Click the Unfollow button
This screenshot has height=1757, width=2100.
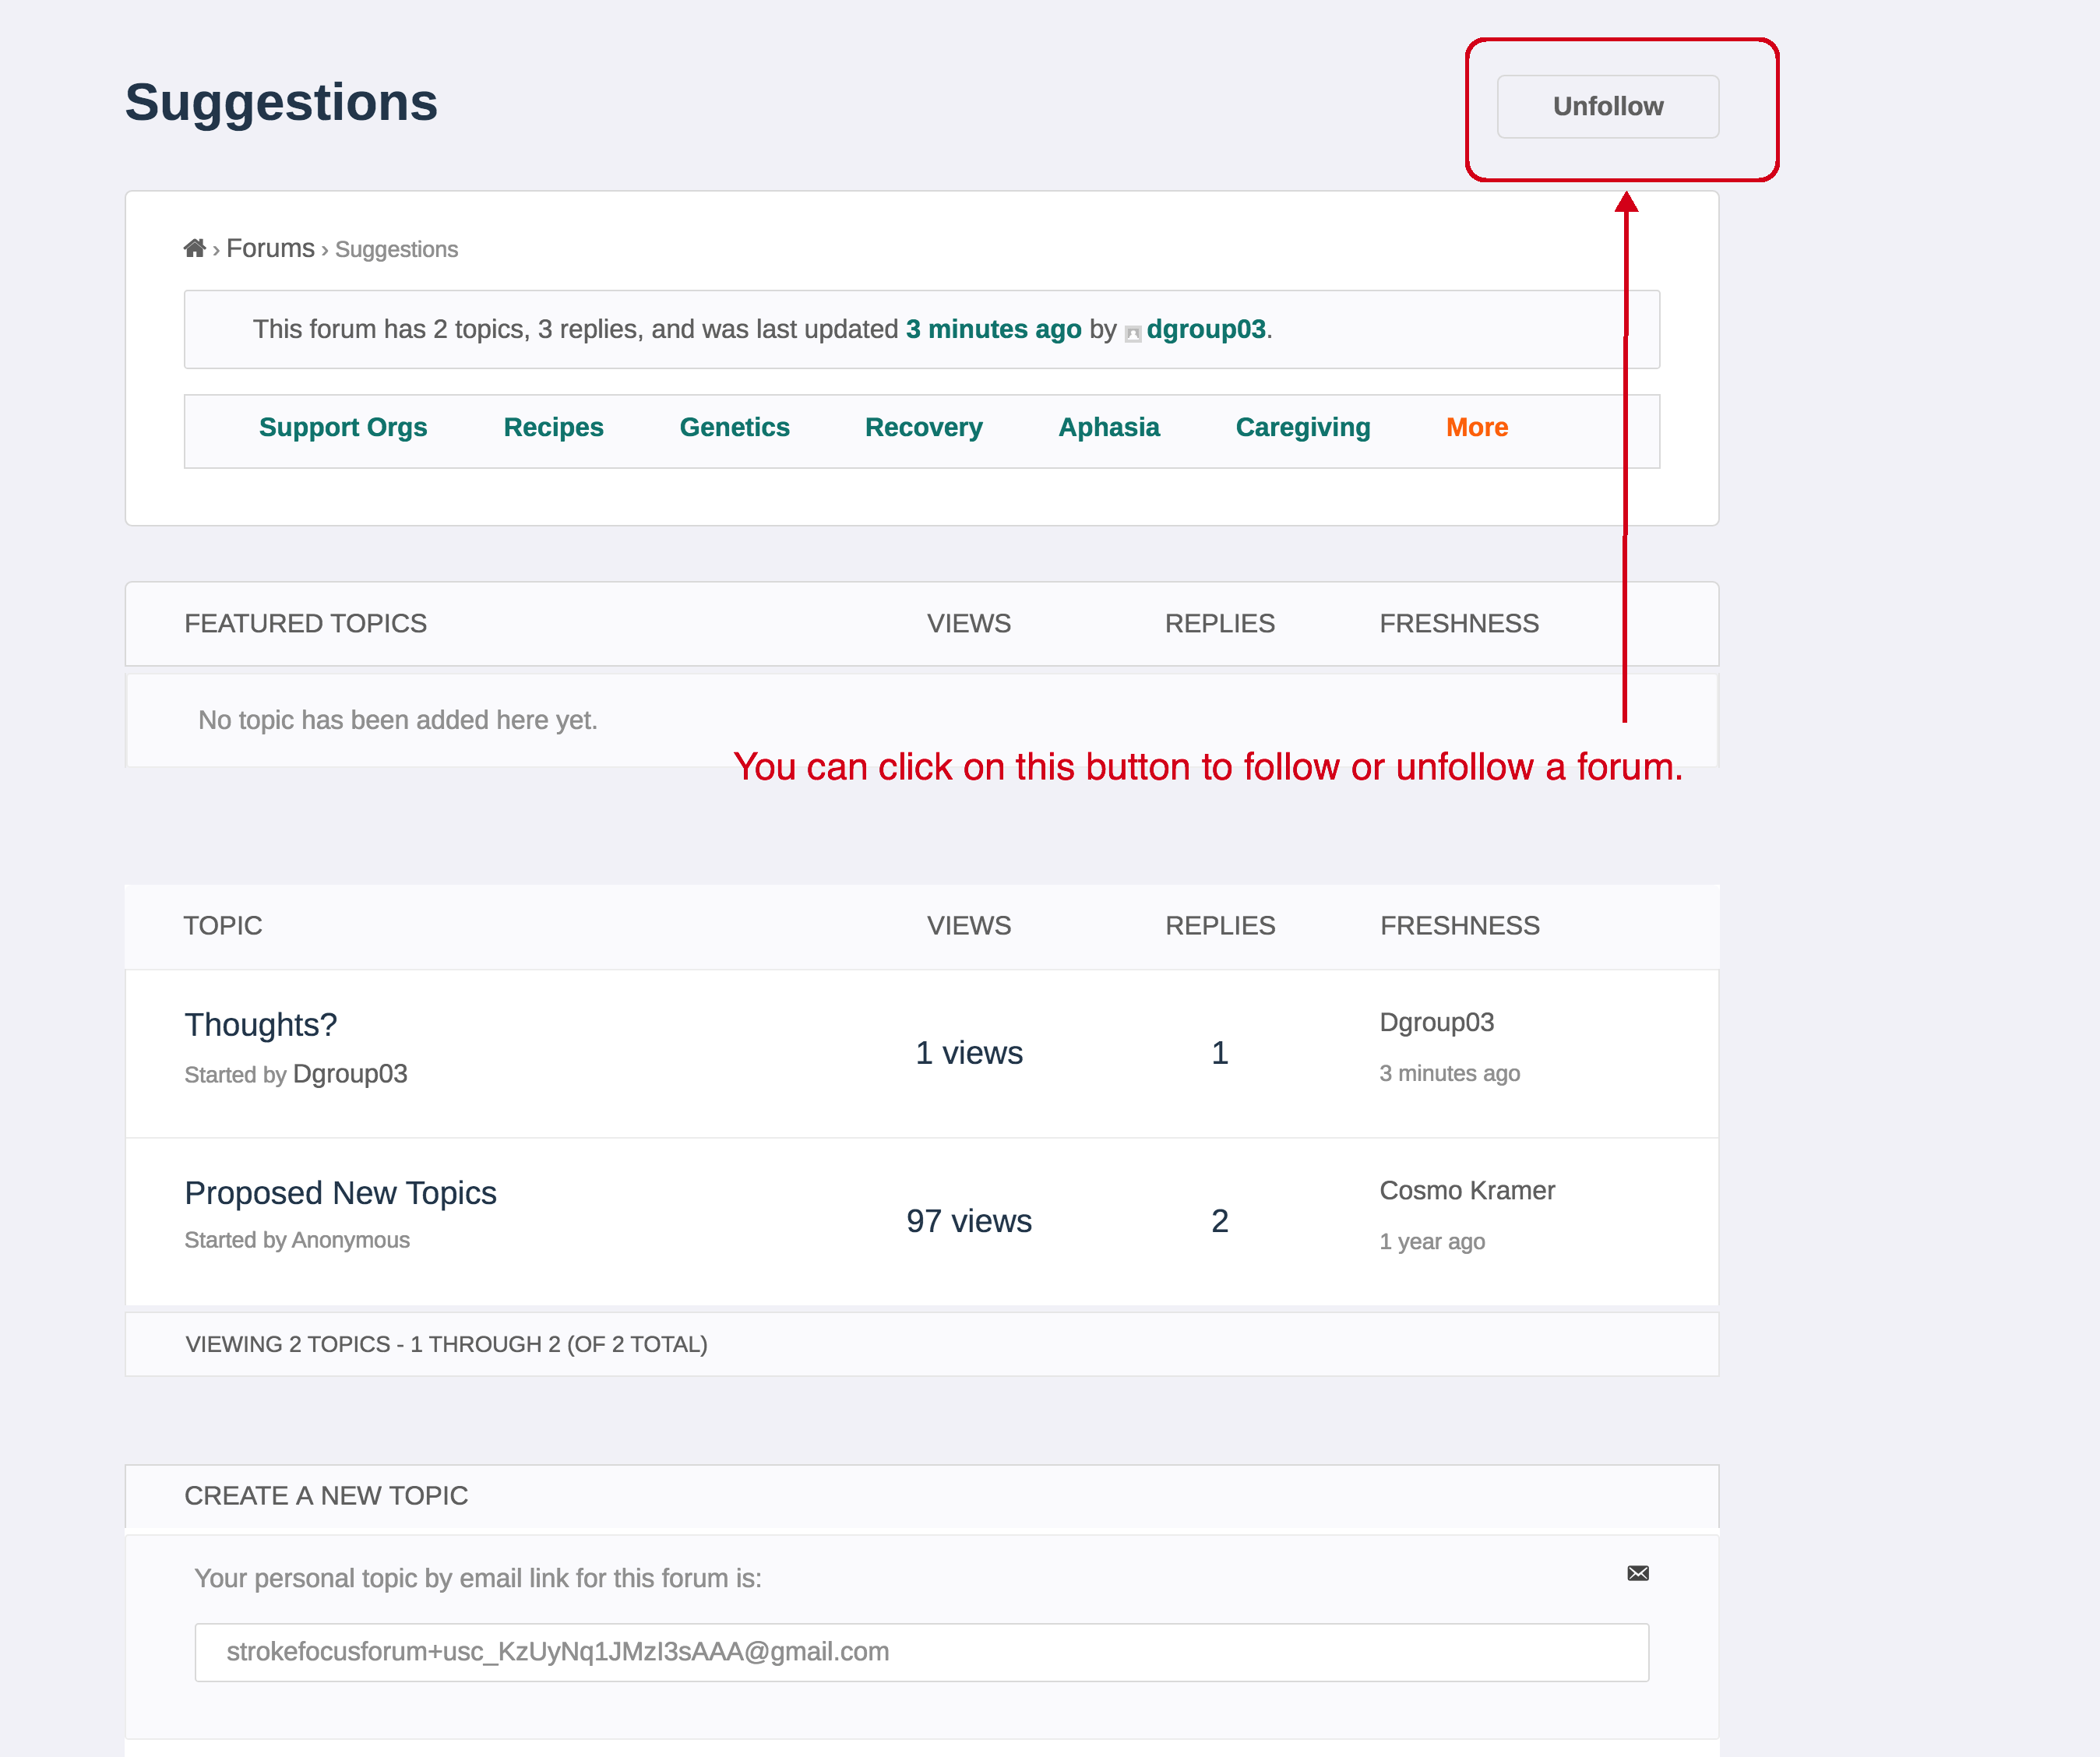(1608, 106)
